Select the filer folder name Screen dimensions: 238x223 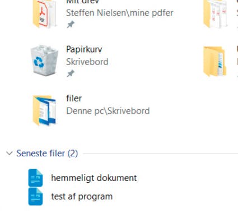pos(74,99)
